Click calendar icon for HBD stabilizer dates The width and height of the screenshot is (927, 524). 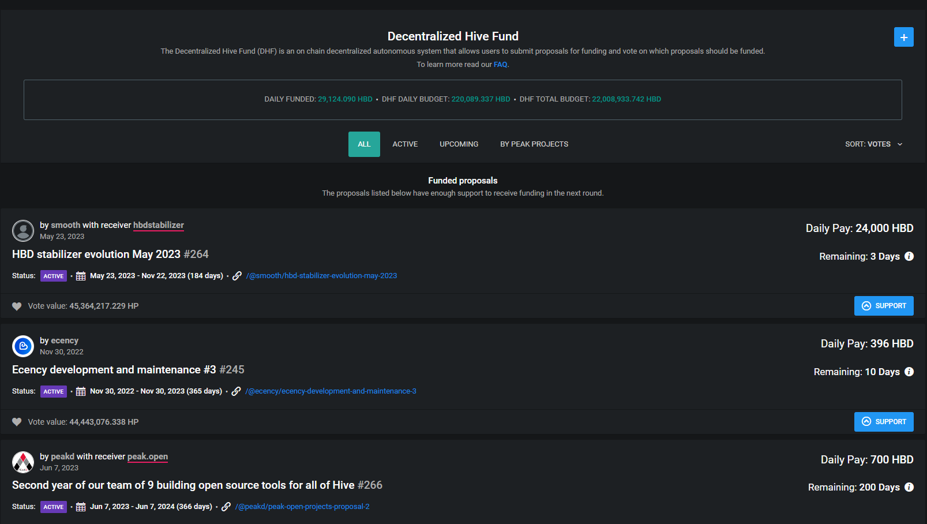[x=81, y=276]
